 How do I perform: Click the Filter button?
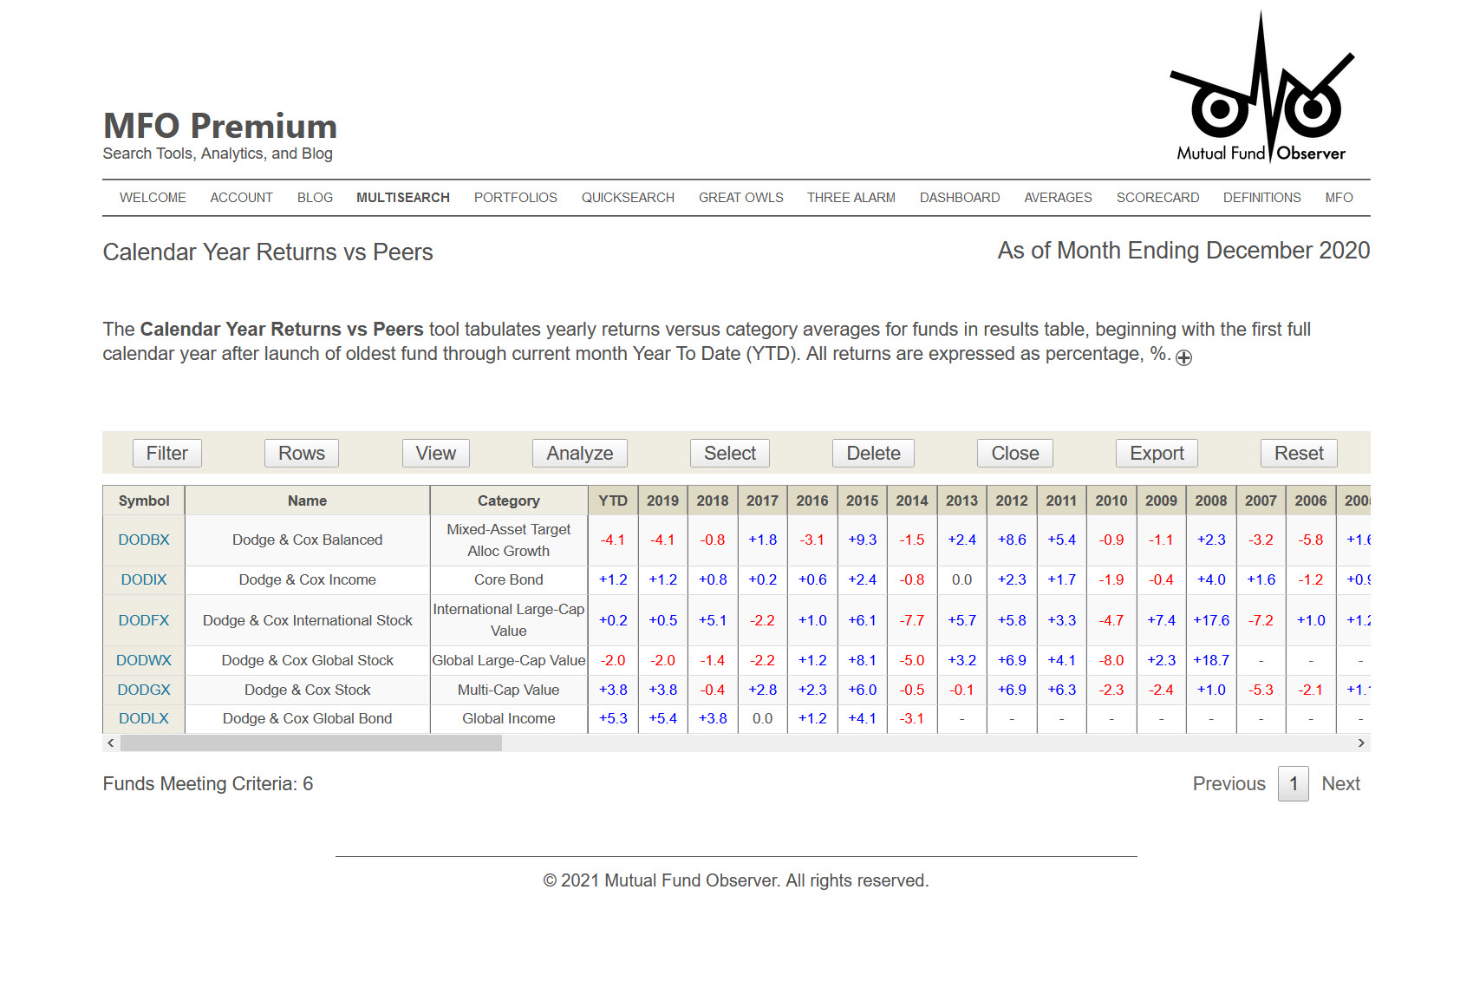click(x=167, y=453)
